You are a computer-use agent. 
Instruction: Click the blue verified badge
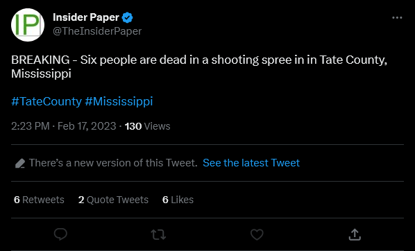127,18
